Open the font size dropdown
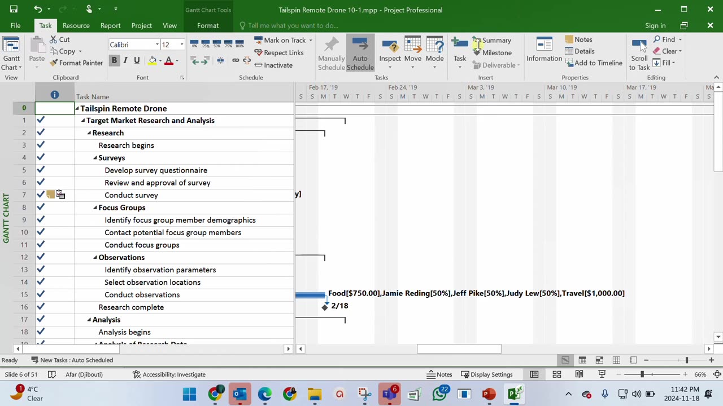 [181, 45]
